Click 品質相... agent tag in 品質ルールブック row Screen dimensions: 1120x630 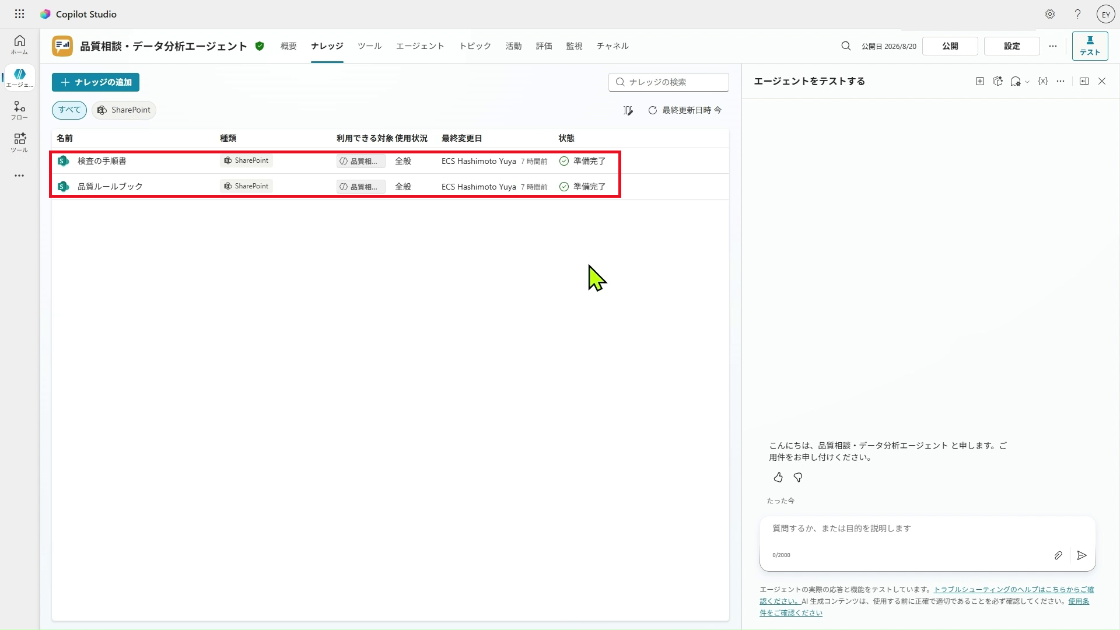[x=360, y=187]
